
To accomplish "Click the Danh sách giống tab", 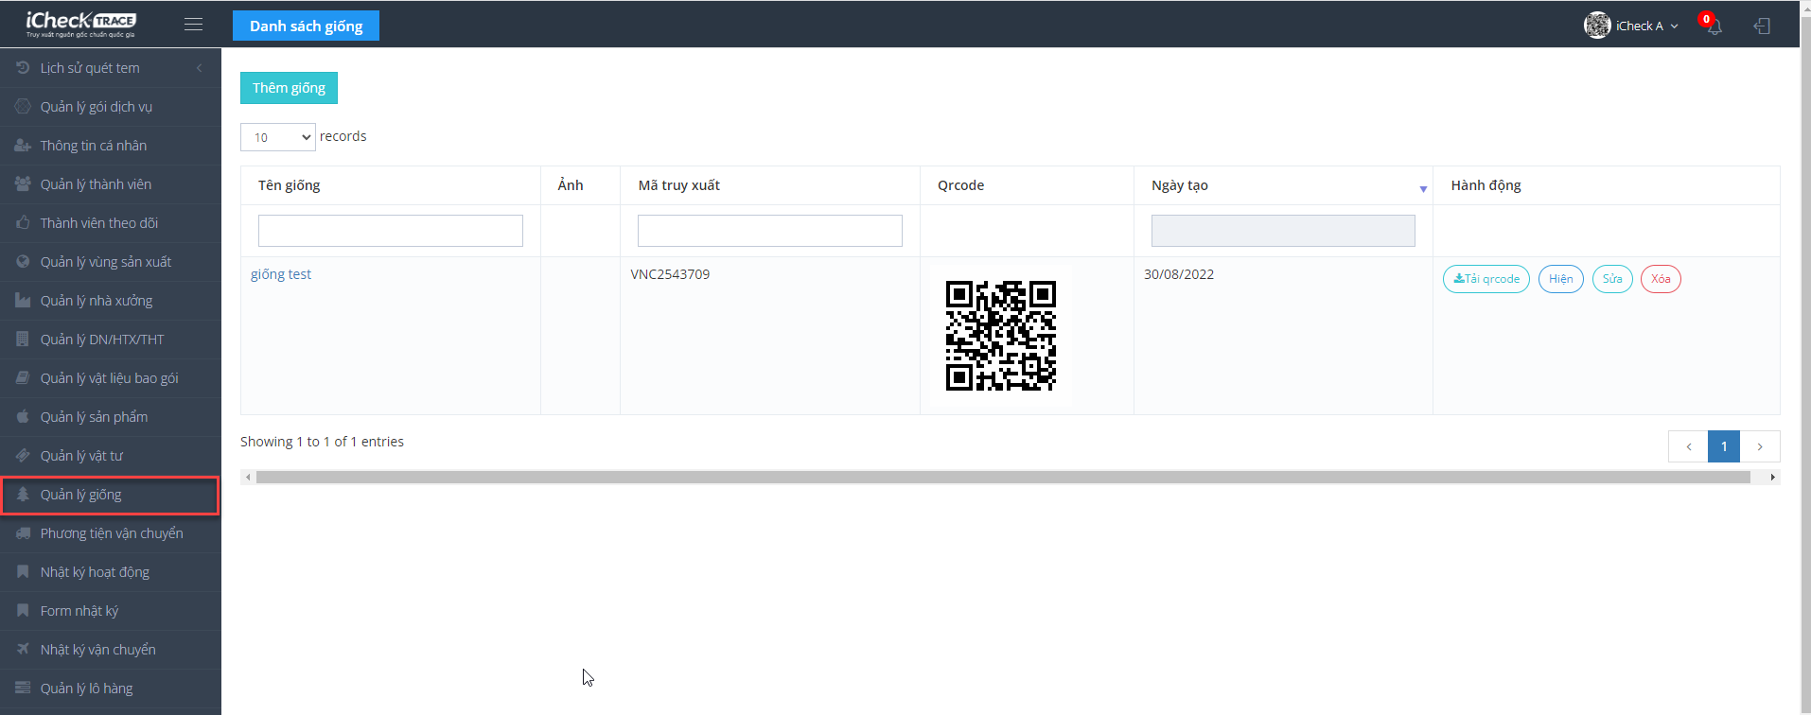I will click(306, 26).
